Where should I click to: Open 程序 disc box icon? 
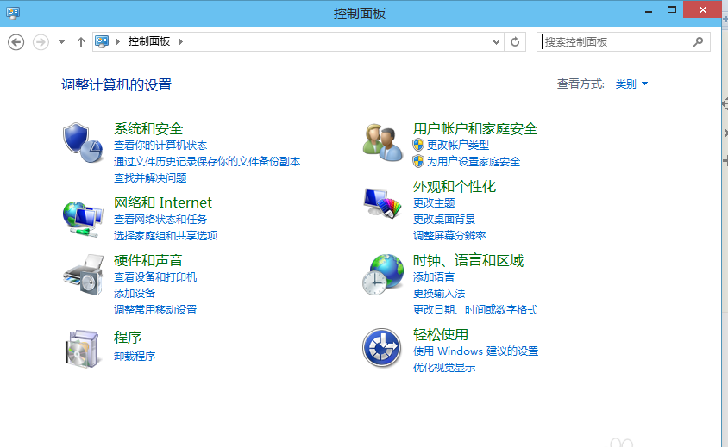click(83, 349)
